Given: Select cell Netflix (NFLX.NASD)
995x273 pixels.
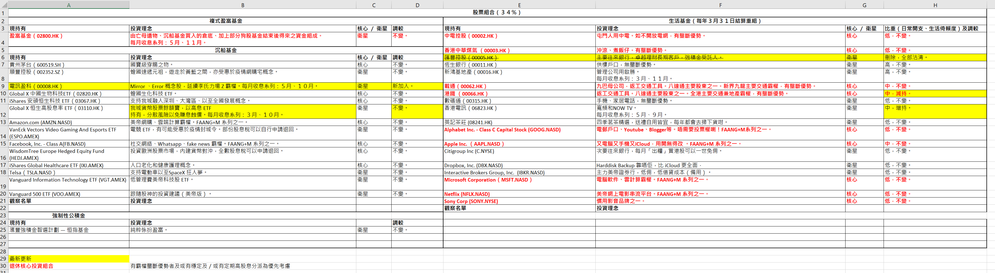Looking at the screenshot, I should tap(519, 194).
